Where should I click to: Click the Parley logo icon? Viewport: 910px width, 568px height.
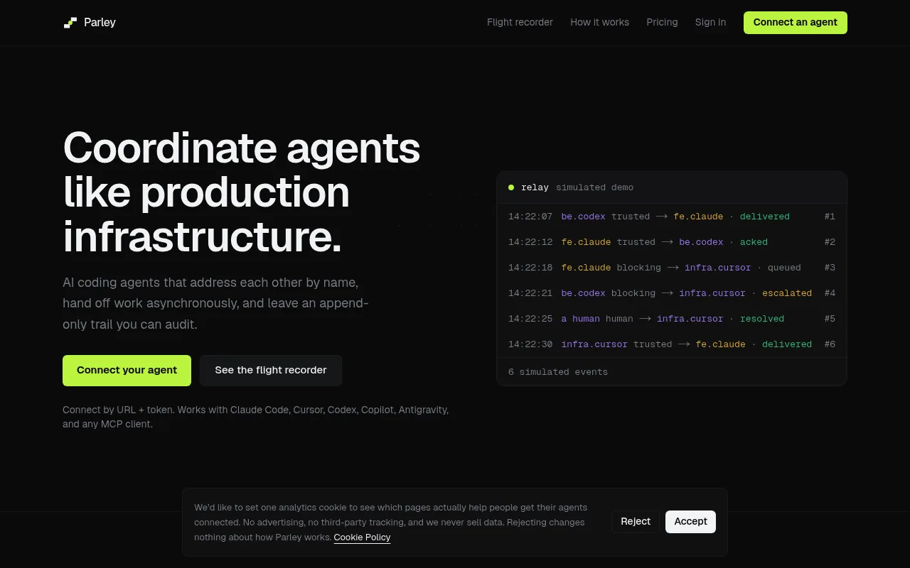[x=70, y=23]
